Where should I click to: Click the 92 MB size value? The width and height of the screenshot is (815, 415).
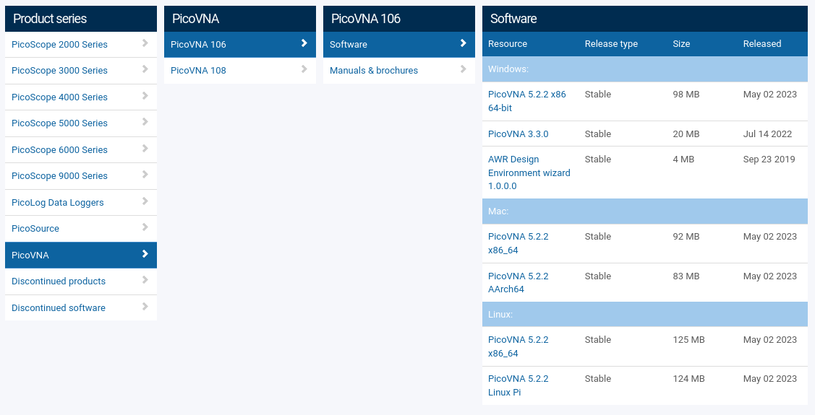point(686,237)
